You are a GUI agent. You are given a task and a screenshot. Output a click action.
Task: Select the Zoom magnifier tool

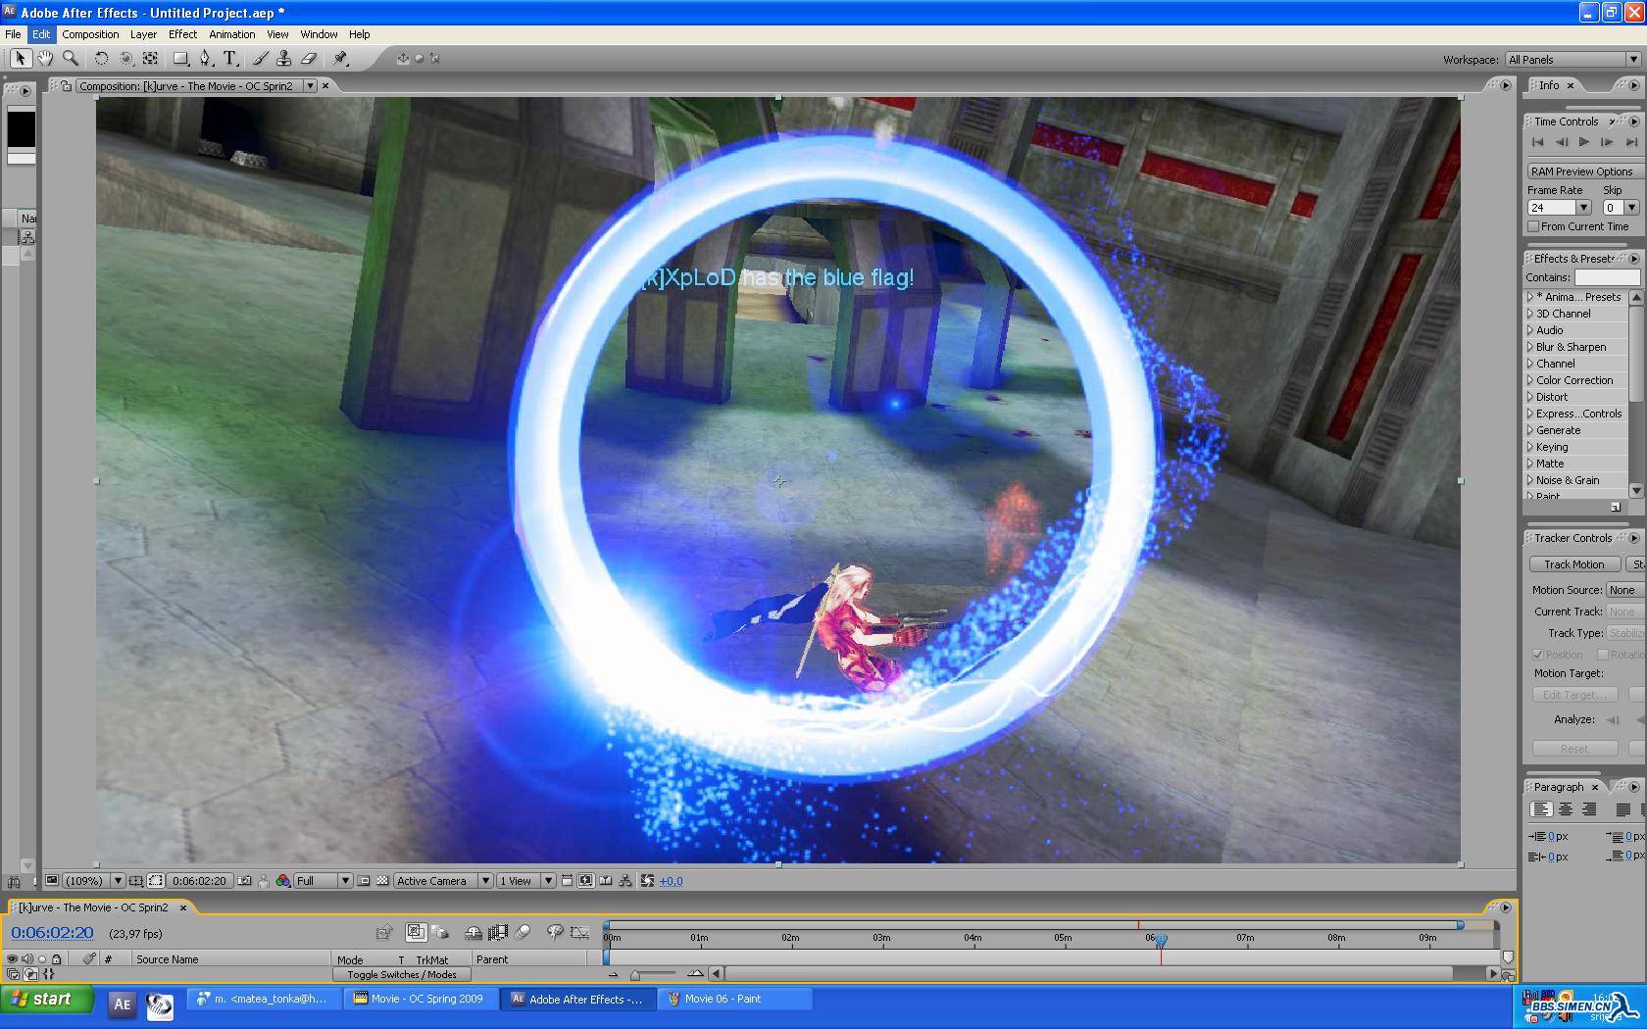click(x=71, y=59)
